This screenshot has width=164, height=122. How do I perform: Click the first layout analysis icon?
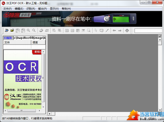(54, 30)
